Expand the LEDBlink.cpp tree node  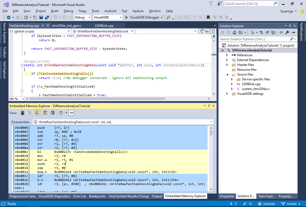point(232,84)
